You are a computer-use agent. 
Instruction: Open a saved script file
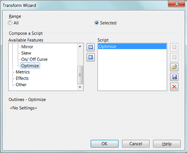pos(174,67)
